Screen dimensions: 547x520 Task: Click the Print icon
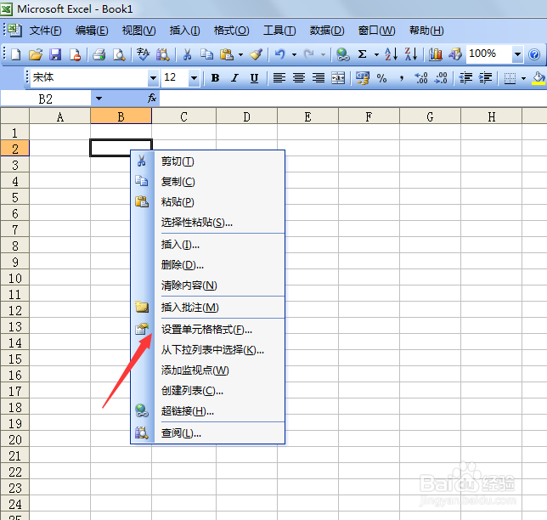coord(99,54)
